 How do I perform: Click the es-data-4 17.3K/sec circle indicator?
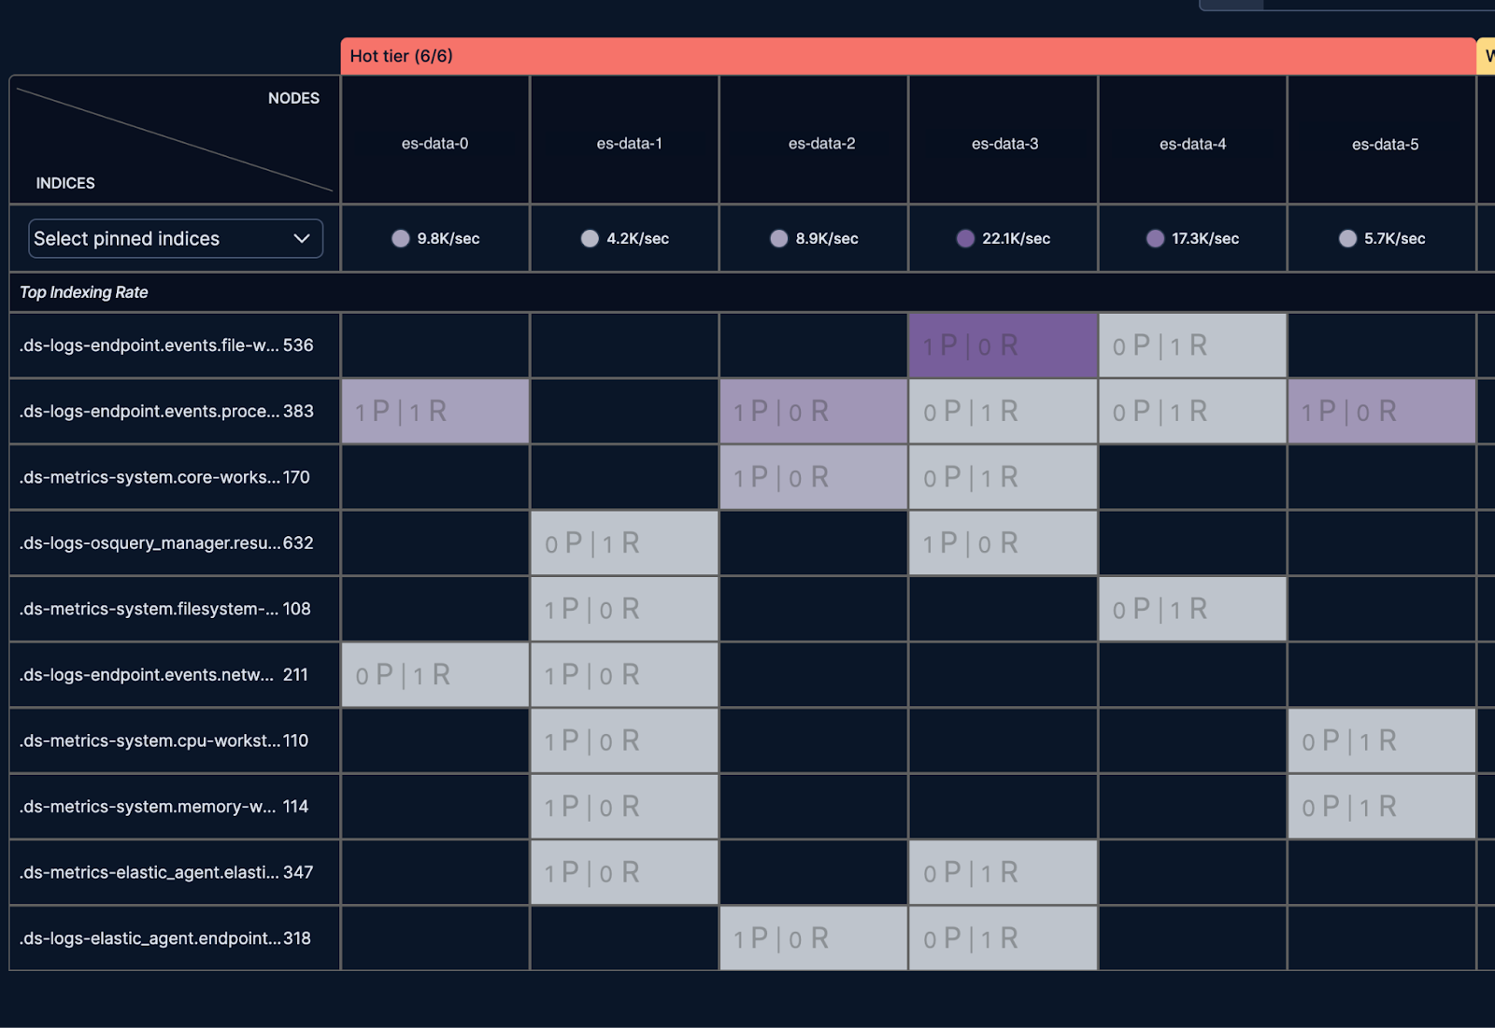pyautogui.click(x=1155, y=238)
